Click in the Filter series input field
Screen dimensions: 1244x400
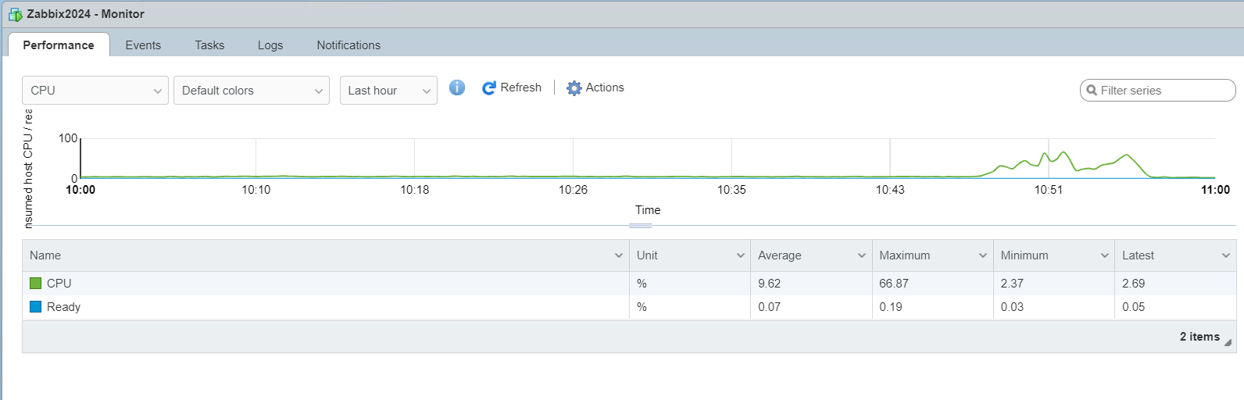[x=1164, y=91]
